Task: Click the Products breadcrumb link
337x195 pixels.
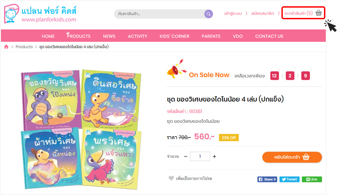Action: 24,47
